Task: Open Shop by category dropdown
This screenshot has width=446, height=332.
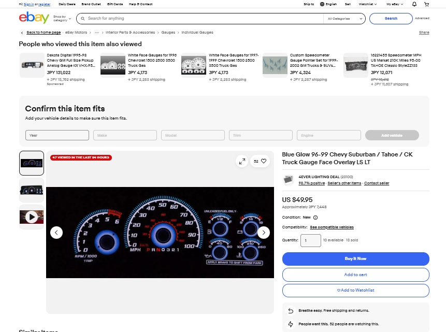Action: (62, 19)
